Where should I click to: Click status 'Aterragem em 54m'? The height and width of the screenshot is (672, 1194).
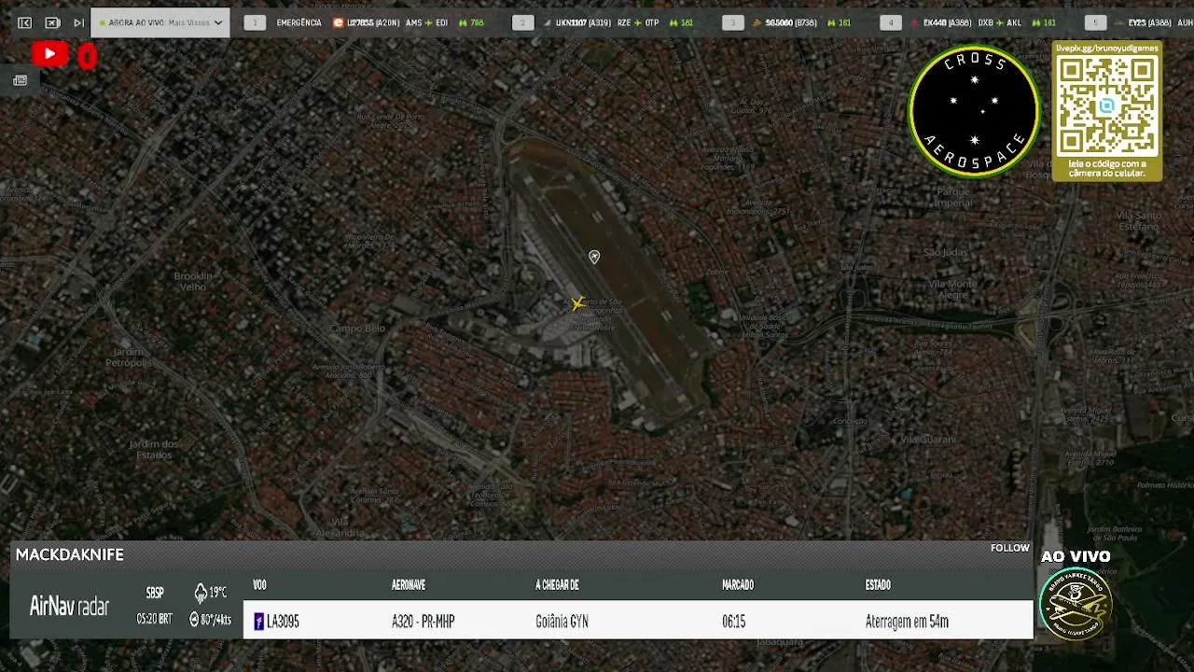pos(907,622)
